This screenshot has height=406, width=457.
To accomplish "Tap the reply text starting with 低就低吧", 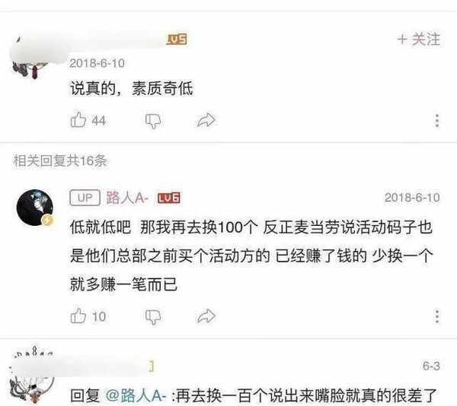I will pyautogui.click(x=251, y=255).
